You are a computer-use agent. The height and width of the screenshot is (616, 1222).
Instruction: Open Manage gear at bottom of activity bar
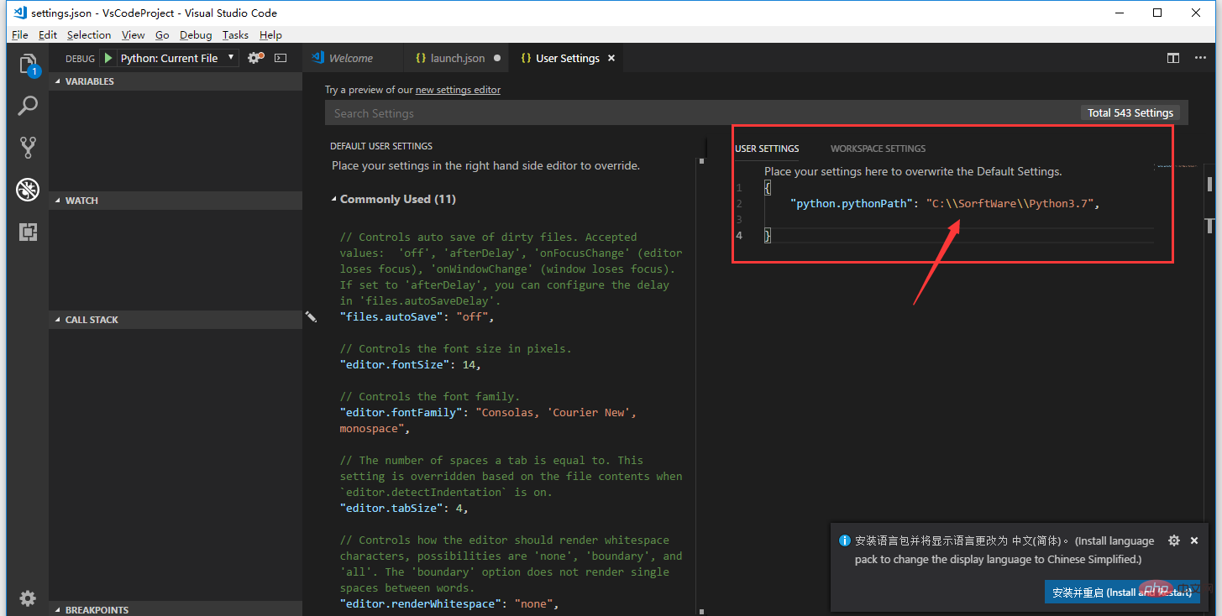coord(28,598)
